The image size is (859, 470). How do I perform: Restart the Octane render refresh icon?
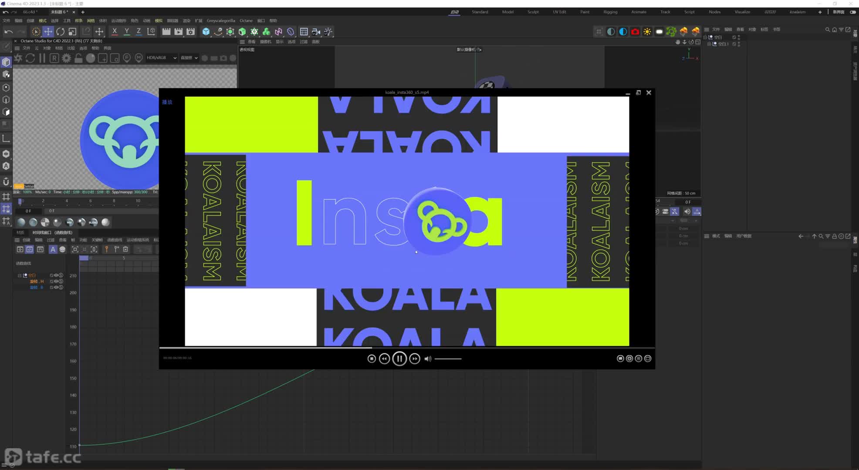[30, 58]
